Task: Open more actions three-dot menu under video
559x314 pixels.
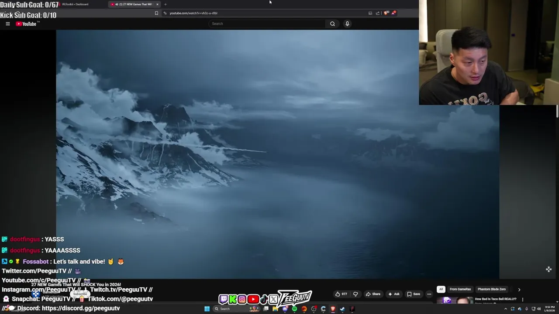Action: (429, 294)
